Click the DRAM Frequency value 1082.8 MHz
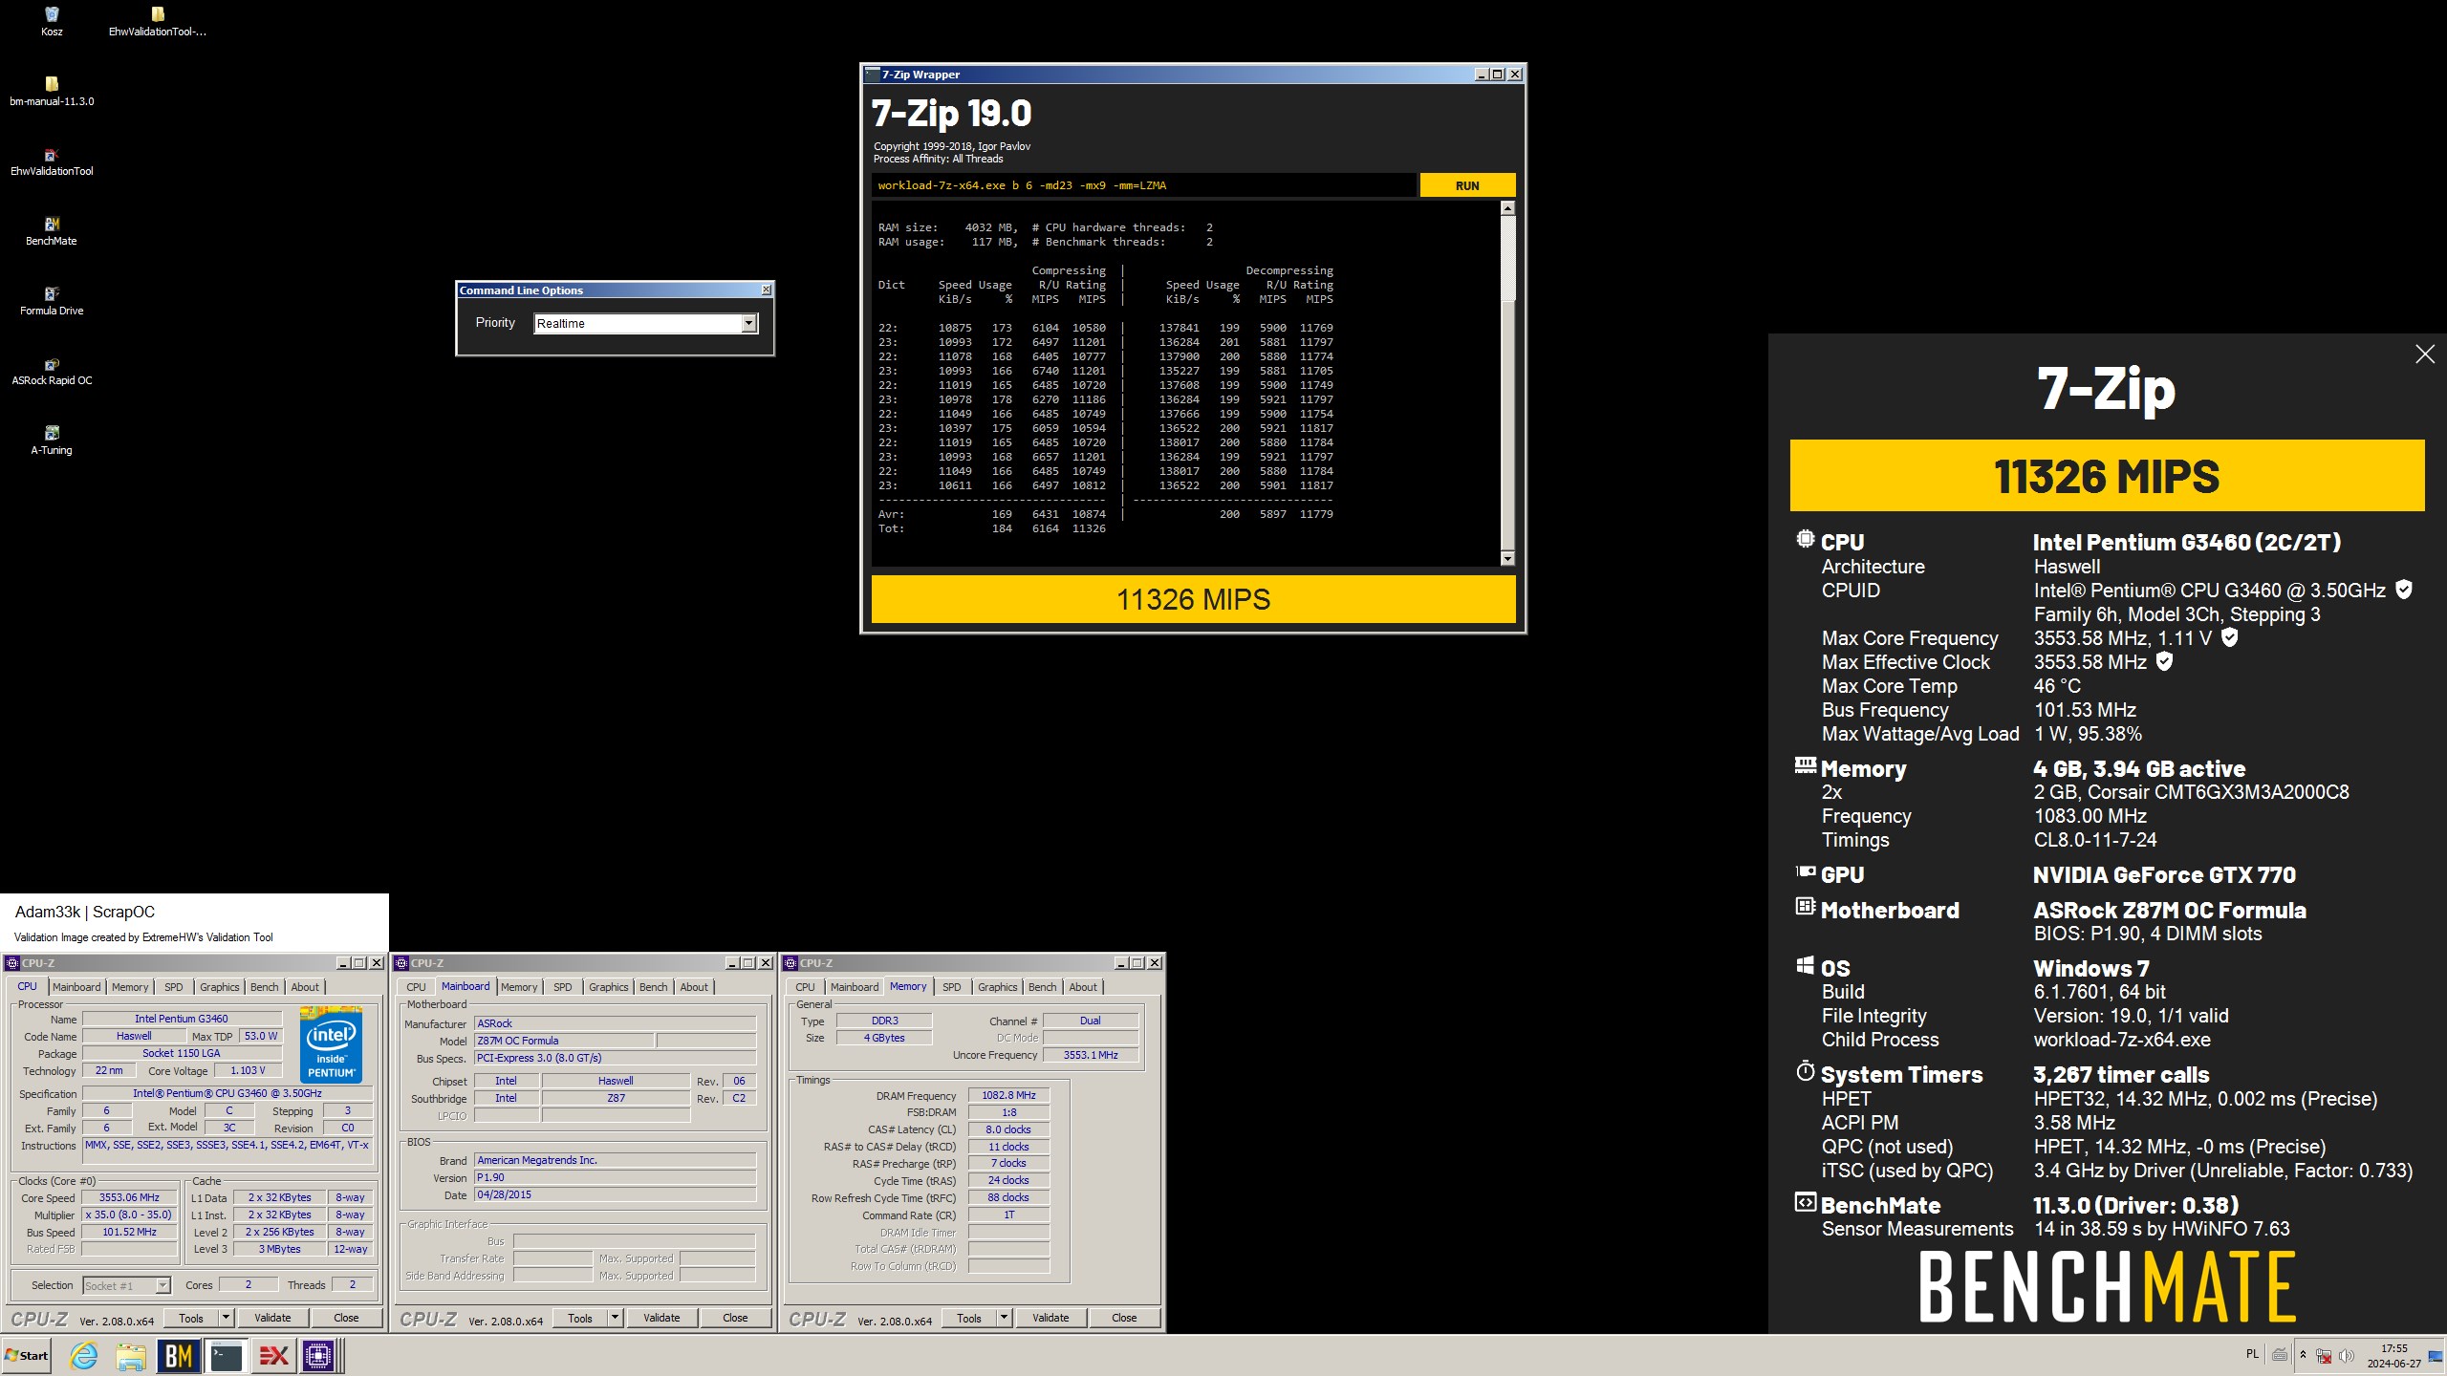 [1008, 1095]
